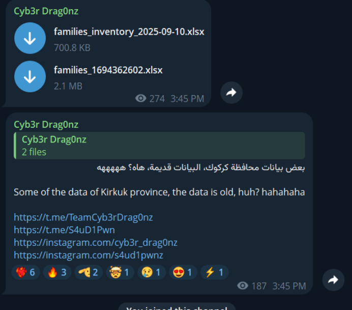Open the instagram.com/s4ud1pwnz link

pos(89,255)
